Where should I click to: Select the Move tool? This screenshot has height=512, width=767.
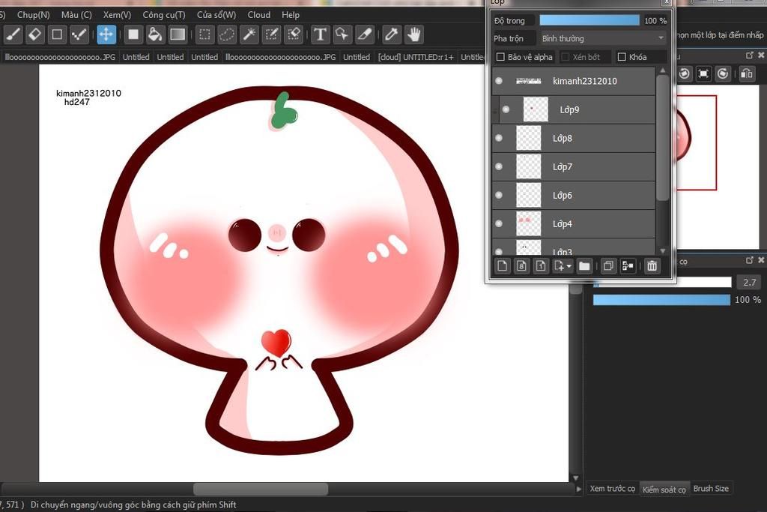(x=106, y=34)
